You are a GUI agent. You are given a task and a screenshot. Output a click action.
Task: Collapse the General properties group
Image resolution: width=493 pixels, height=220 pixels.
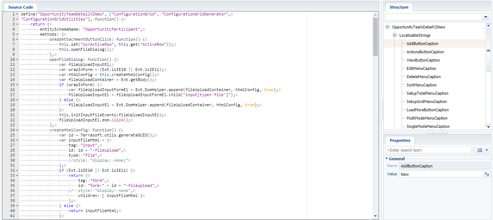(386, 158)
